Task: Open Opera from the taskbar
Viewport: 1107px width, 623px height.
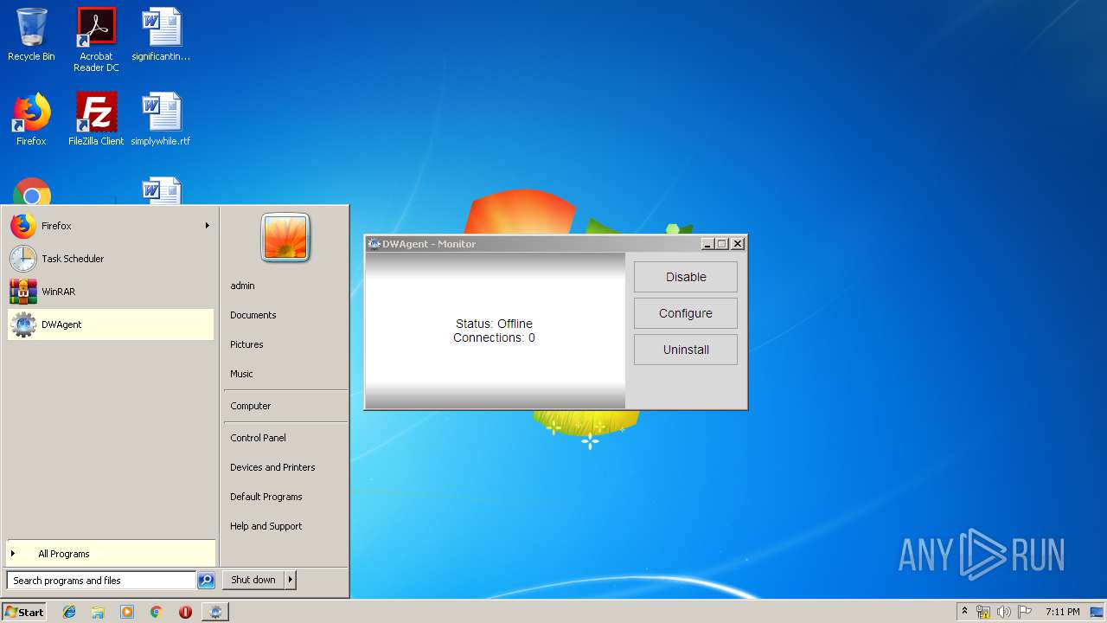Action: 185,612
